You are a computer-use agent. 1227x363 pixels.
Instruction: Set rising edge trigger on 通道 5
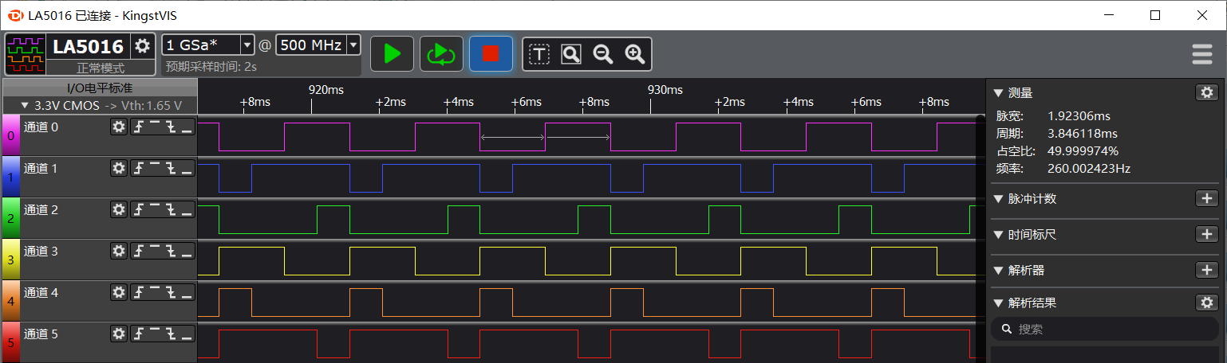click(139, 334)
